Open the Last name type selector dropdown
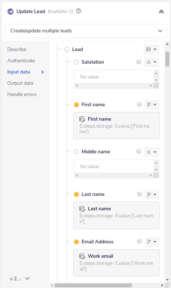The height and width of the screenshot is (288, 171). coord(152,194)
